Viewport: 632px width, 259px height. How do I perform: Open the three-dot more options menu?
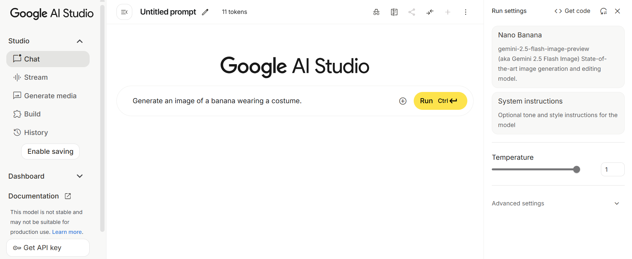point(466,12)
